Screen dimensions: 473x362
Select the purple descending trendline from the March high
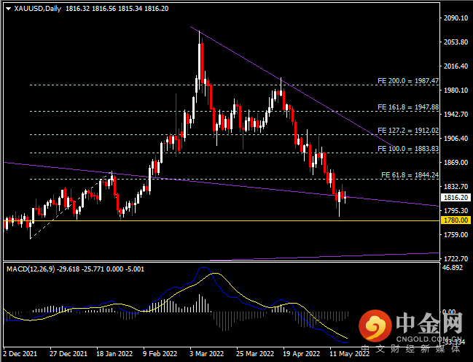pos(292,87)
